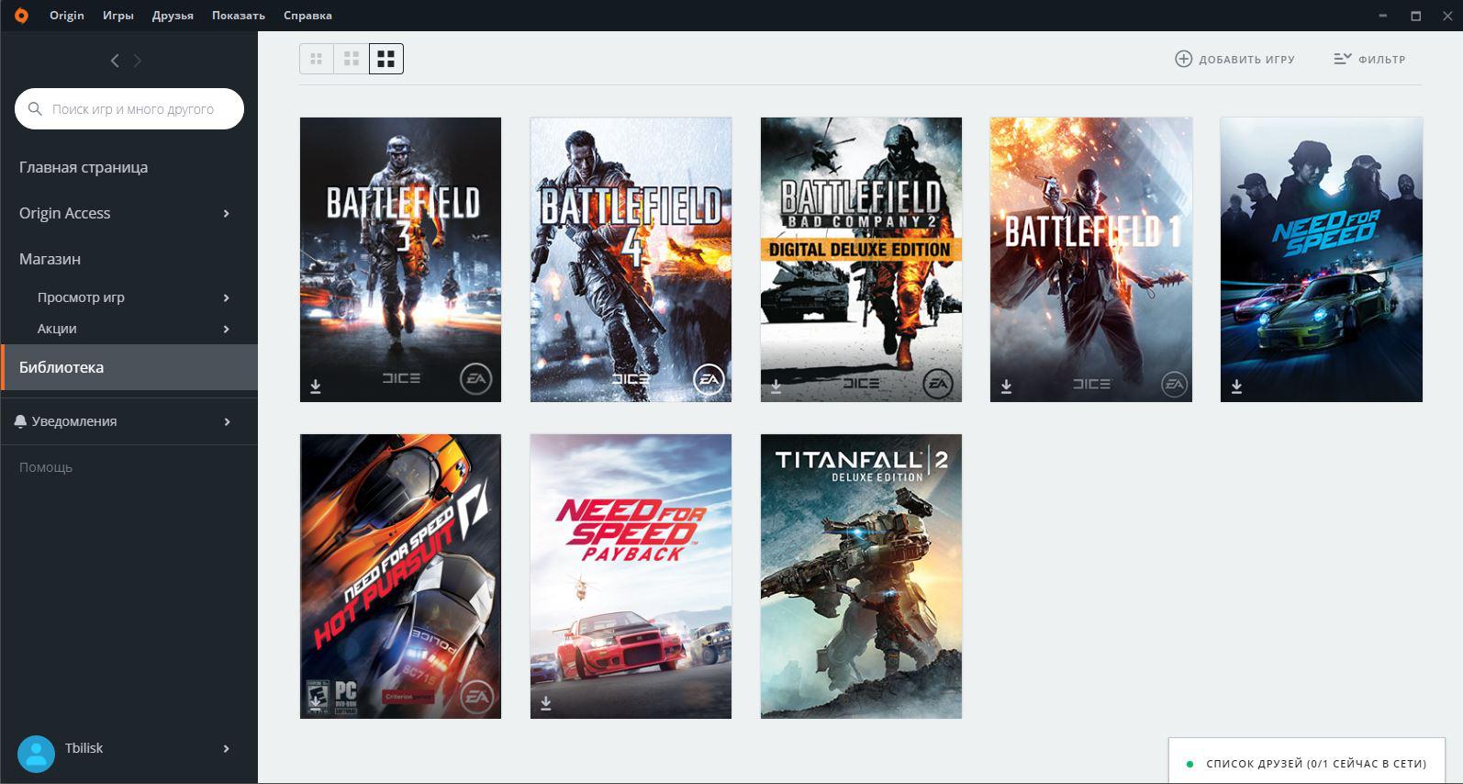This screenshot has height=784, width=1463.
Task: Switch to small tile view
Action: pos(317,59)
